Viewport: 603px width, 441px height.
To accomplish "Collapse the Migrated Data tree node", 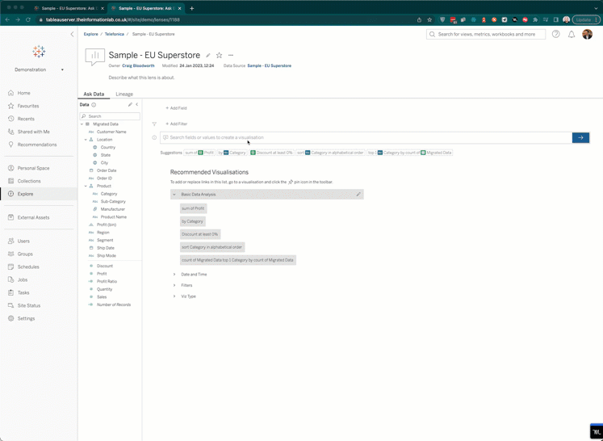I will 82,124.
